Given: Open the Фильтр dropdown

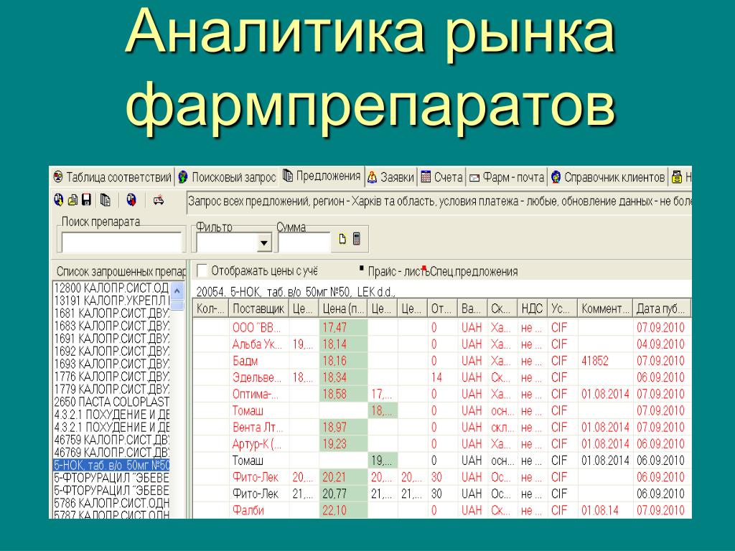Looking at the screenshot, I should pos(264,242).
